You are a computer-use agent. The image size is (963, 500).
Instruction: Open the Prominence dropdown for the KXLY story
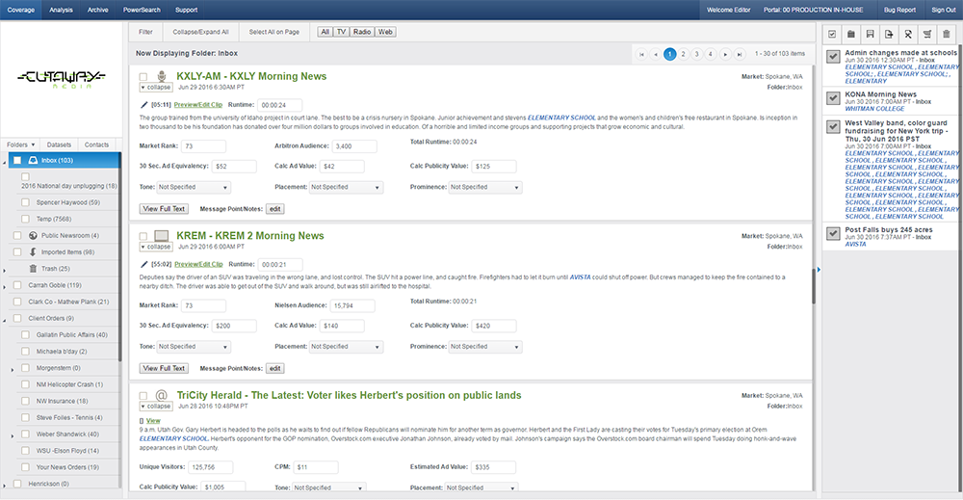click(x=485, y=187)
